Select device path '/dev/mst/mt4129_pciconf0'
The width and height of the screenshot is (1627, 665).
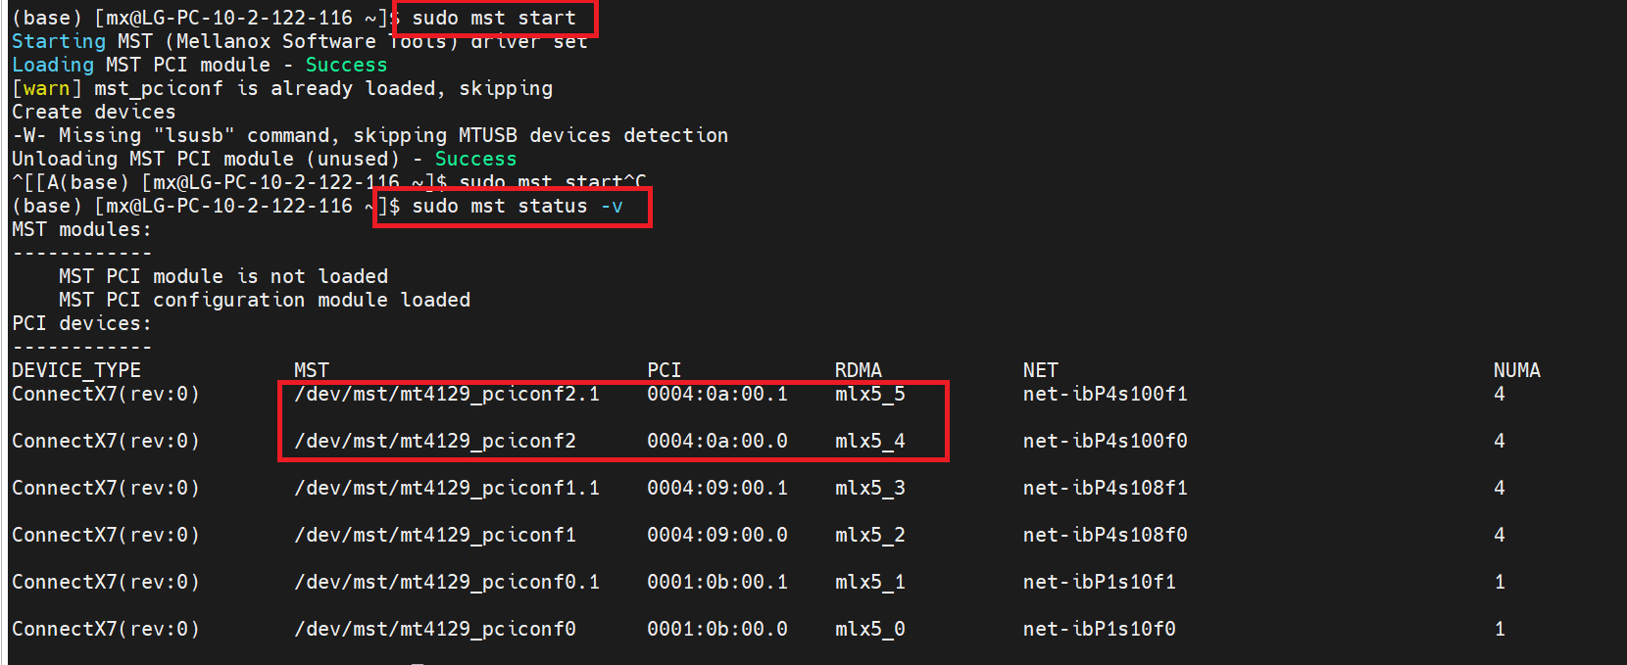point(435,630)
